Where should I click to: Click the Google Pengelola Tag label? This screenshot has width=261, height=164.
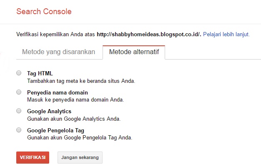55,130
